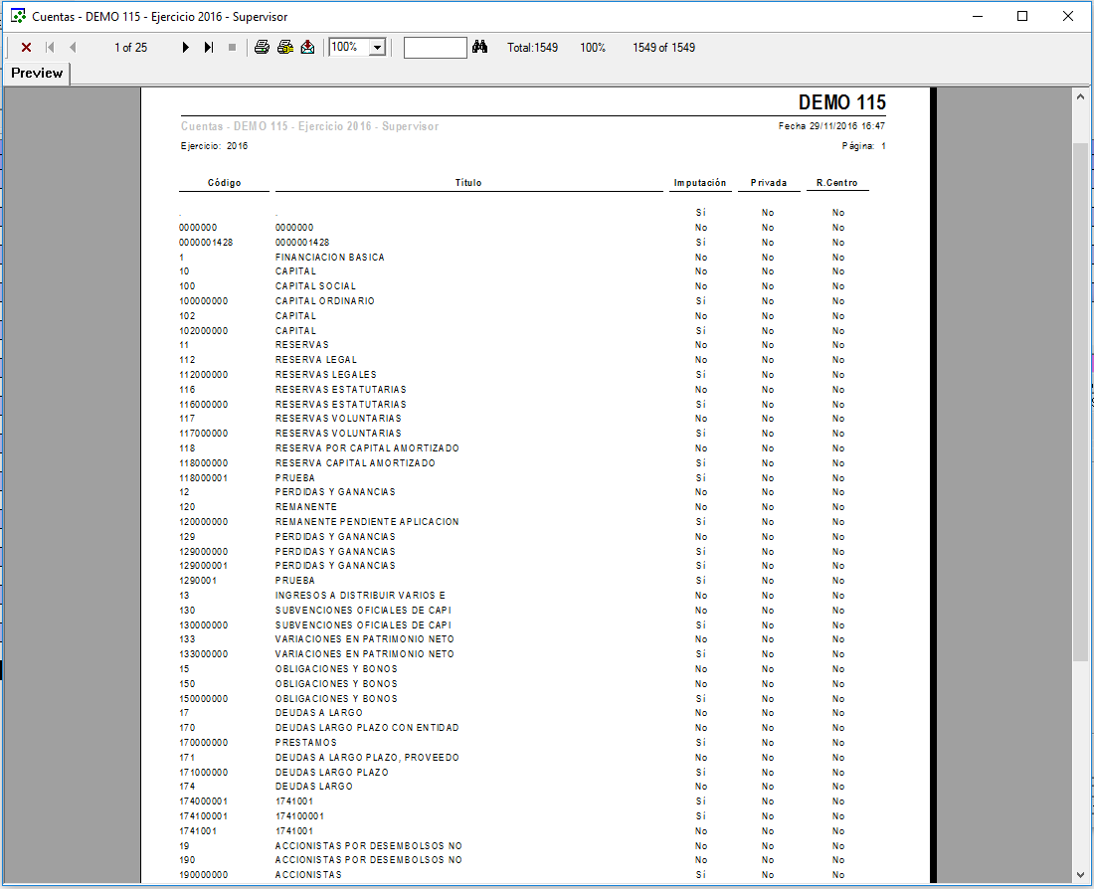1094x889 pixels.
Task: Minimize the Cuentas window
Action: coord(977,17)
